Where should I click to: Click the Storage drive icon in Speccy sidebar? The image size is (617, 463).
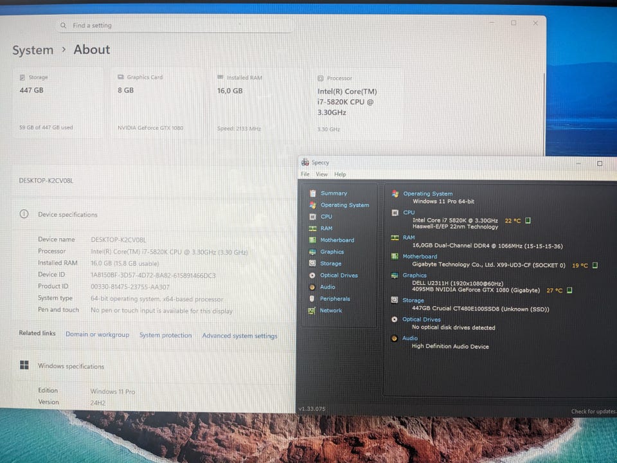312,263
